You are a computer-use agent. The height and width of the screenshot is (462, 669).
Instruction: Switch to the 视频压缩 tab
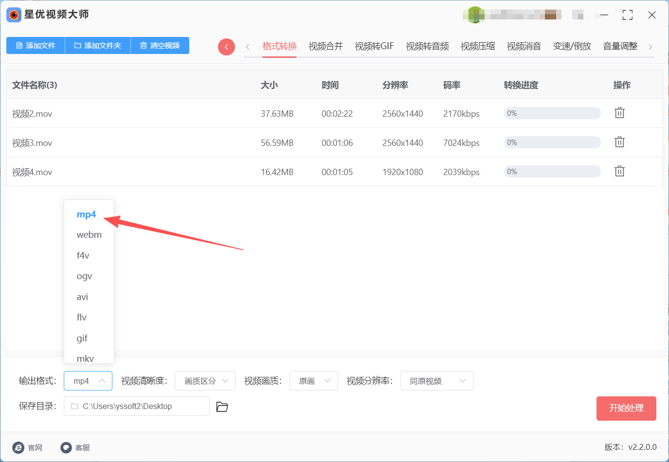(x=478, y=46)
